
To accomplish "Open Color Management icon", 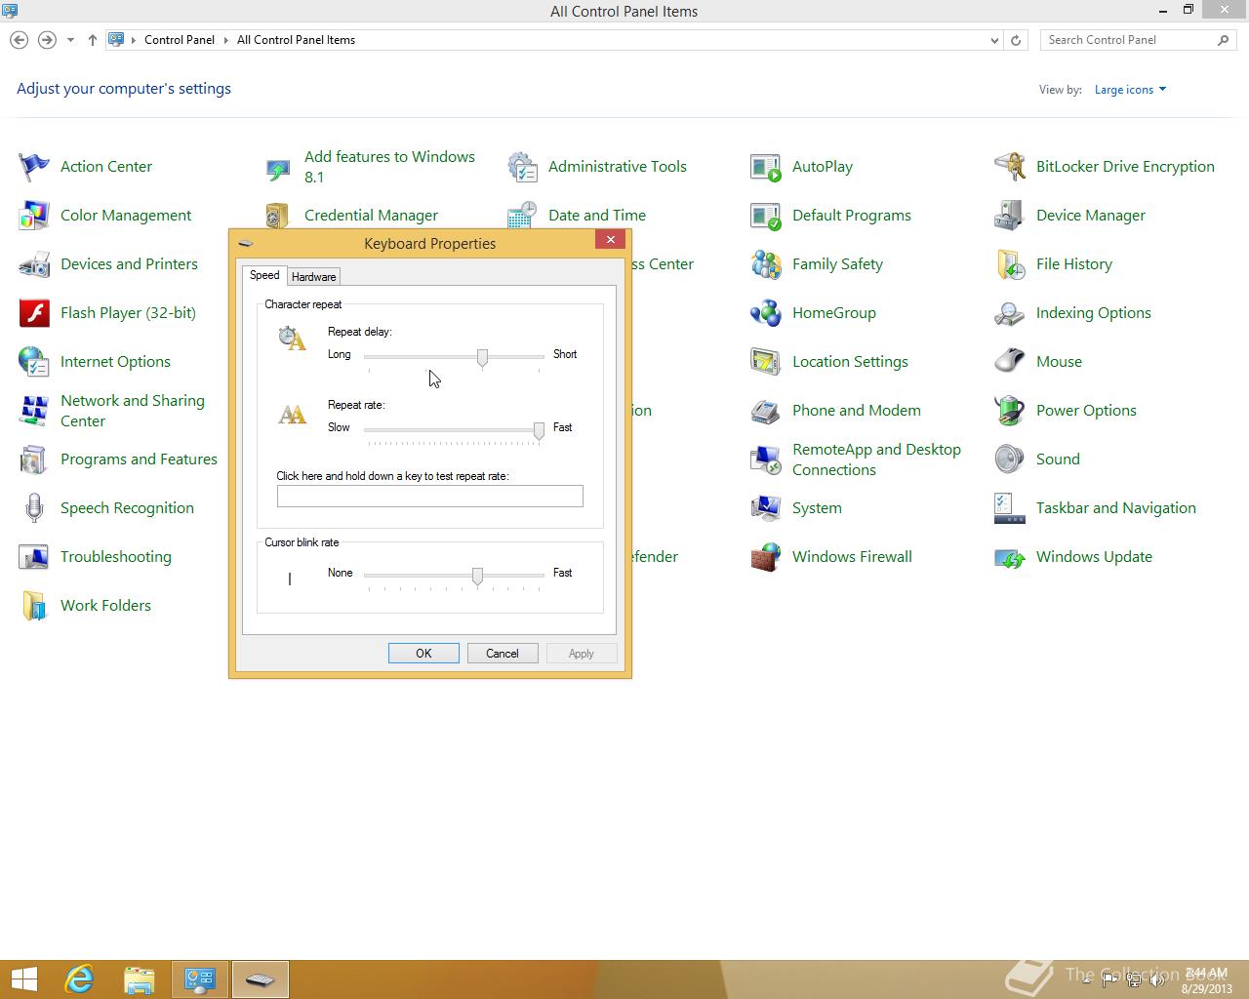I will [x=34, y=216].
